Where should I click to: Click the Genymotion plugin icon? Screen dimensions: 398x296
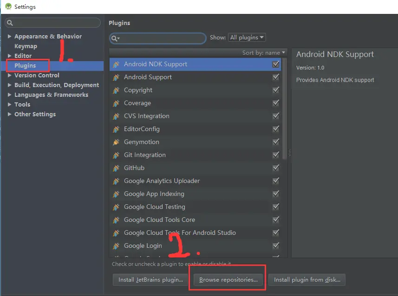coord(116,142)
